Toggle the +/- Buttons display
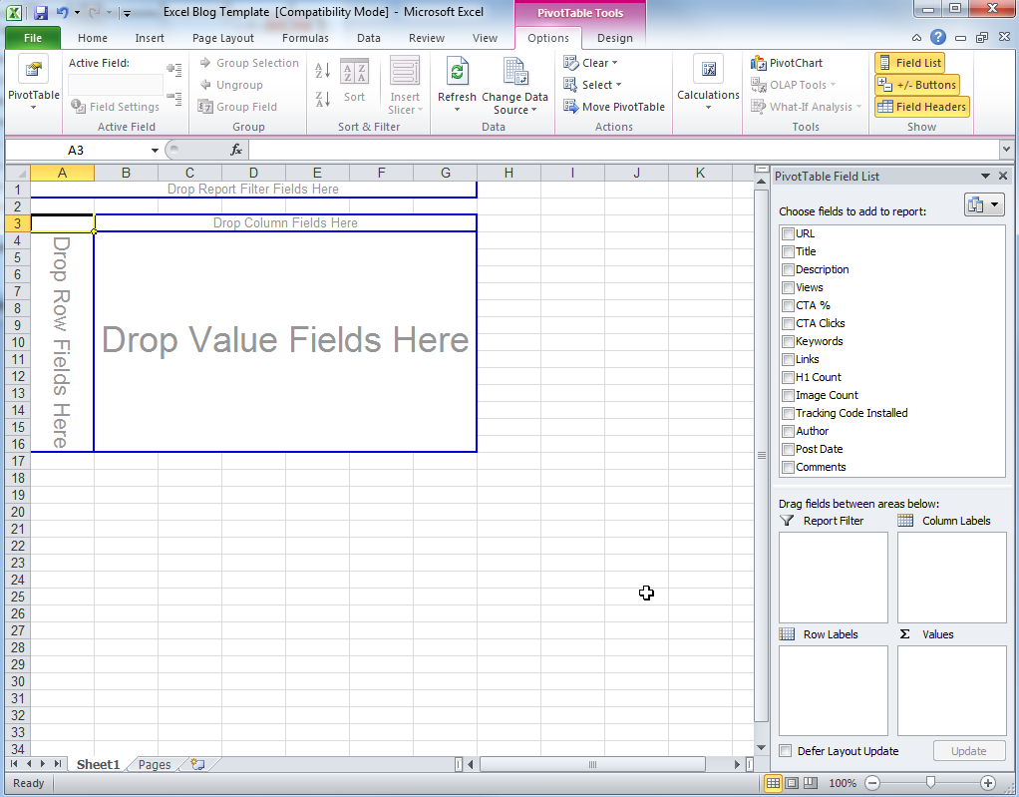This screenshot has width=1019, height=797. point(917,85)
